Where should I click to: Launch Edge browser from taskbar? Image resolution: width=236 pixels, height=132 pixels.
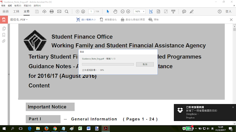point(29,129)
